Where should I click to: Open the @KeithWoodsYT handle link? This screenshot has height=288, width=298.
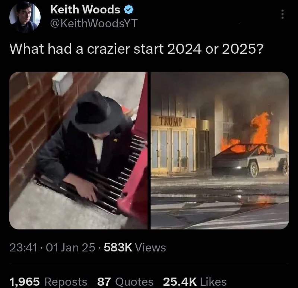[93, 23]
